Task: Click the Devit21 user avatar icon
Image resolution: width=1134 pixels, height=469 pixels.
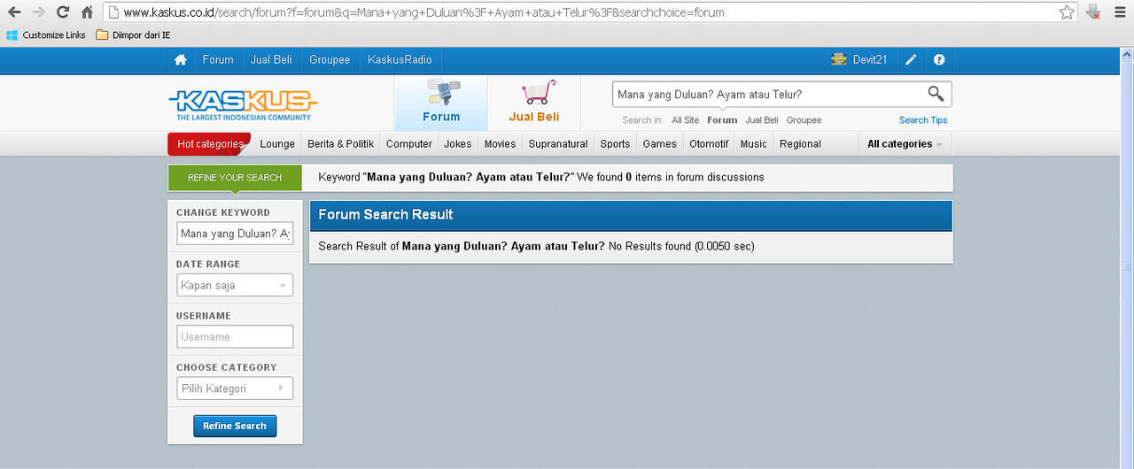Action: (x=839, y=59)
